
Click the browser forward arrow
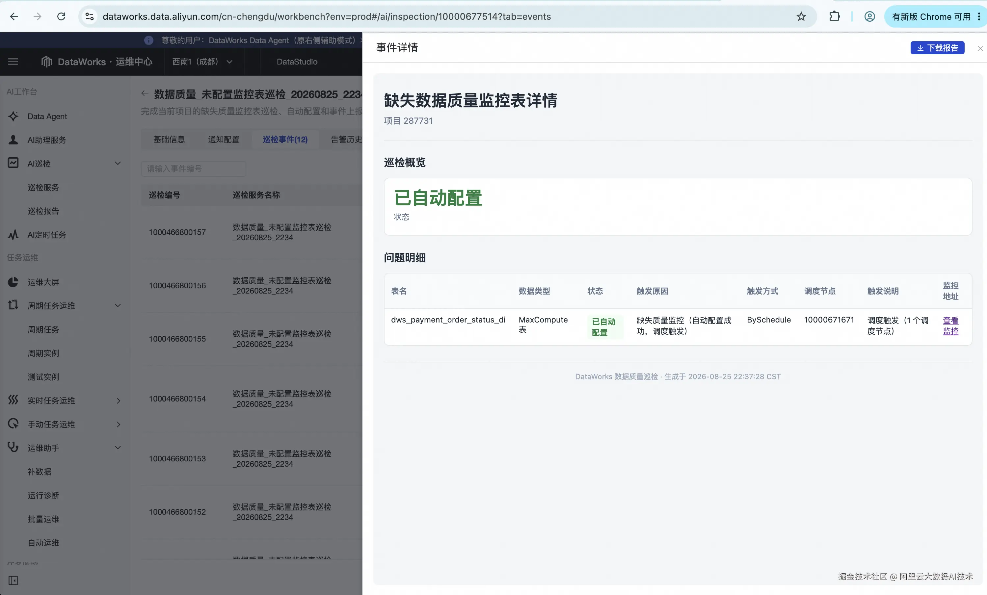click(x=37, y=16)
